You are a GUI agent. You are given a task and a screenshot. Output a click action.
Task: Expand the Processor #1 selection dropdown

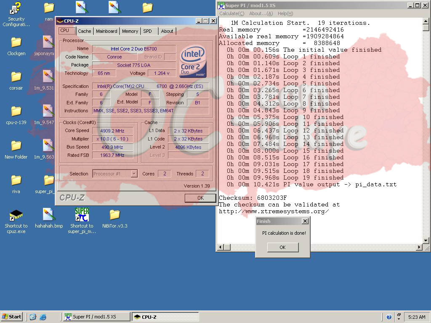[134, 174]
